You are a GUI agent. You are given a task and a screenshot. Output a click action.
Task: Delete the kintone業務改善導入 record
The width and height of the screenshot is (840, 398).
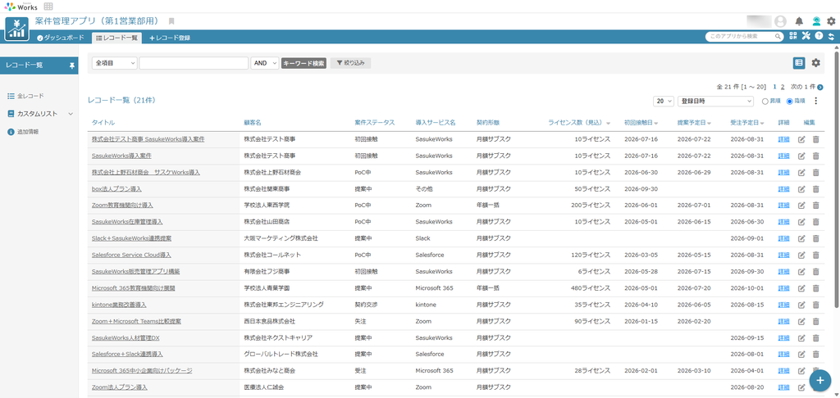[x=816, y=305]
